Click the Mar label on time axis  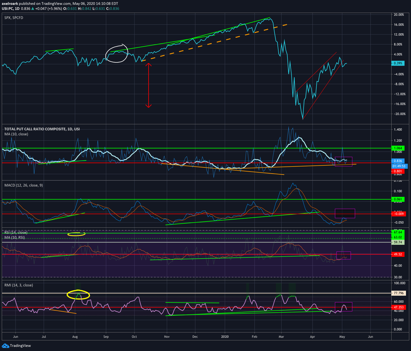[x=281, y=337]
